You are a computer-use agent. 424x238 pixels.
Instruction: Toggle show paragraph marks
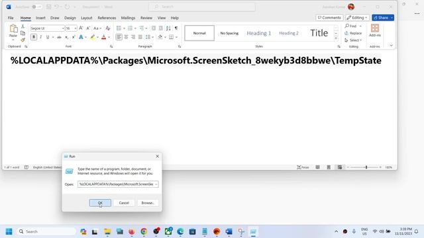[176, 28]
